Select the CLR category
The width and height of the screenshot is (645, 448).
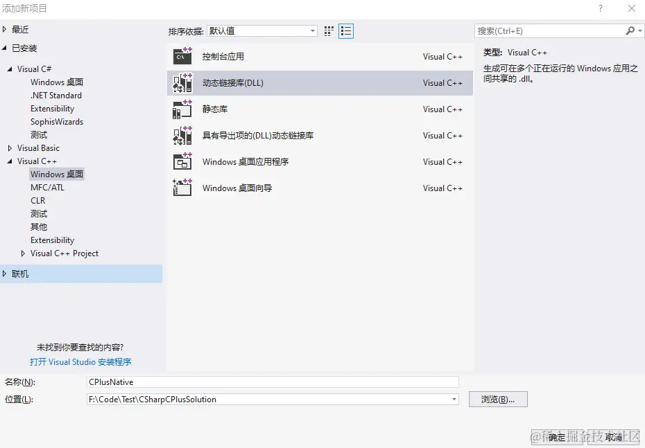click(x=38, y=200)
